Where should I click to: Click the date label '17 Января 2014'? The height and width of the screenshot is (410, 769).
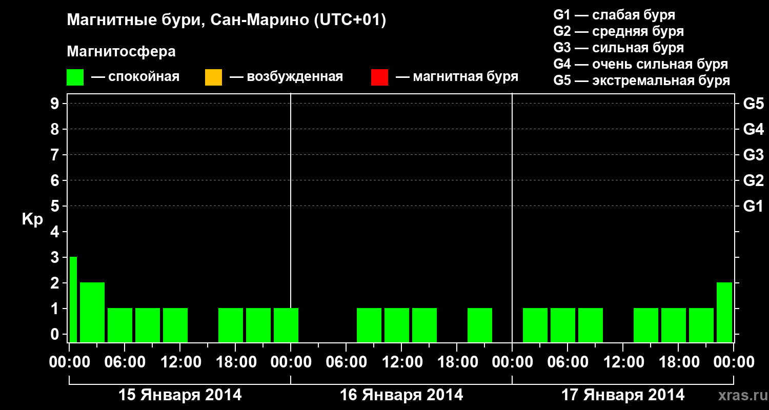623,395
